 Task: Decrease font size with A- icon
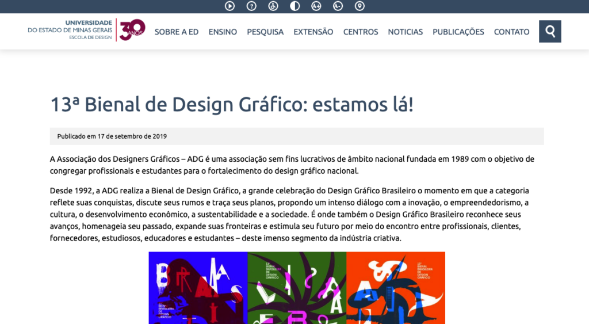[338, 6]
